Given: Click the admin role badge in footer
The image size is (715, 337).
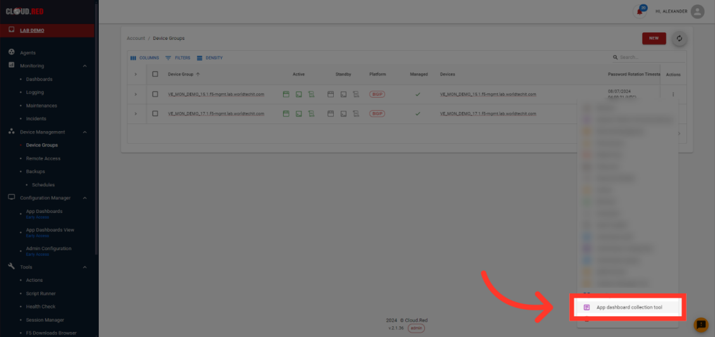Looking at the screenshot, I should pyautogui.click(x=416, y=328).
